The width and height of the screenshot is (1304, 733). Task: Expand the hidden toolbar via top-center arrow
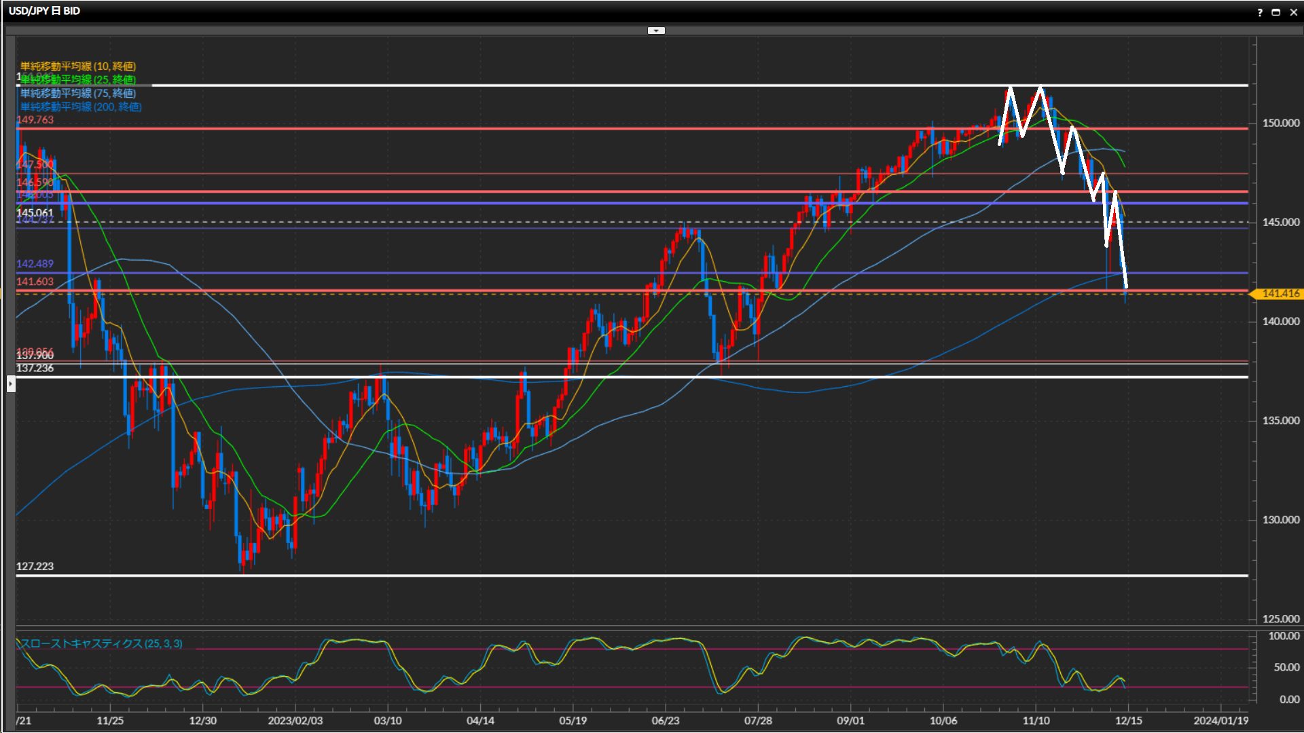(656, 31)
